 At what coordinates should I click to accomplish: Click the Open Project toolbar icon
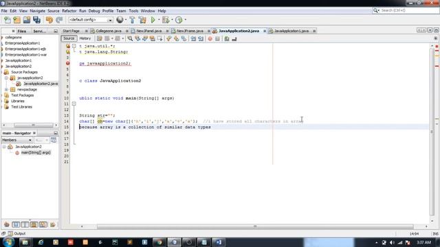click(x=27, y=20)
